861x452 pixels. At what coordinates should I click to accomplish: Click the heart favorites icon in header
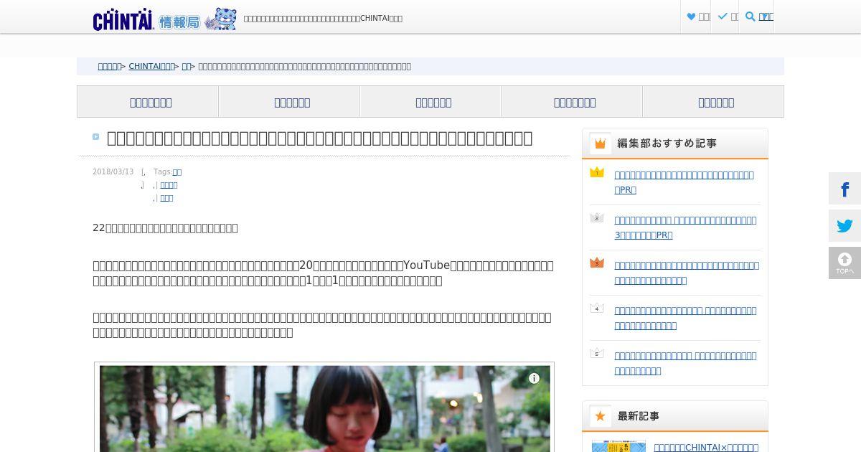pyautogui.click(x=691, y=17)
